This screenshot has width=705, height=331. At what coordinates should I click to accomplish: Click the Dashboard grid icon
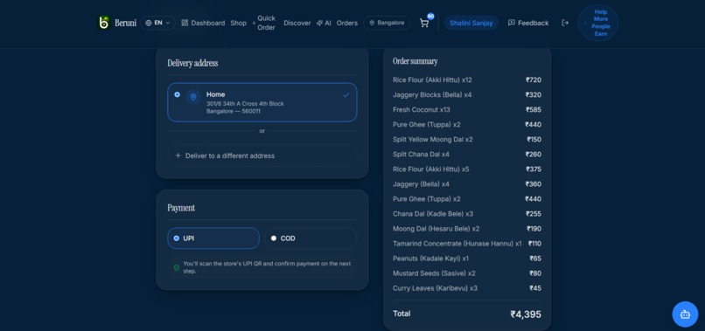point(185,23)
